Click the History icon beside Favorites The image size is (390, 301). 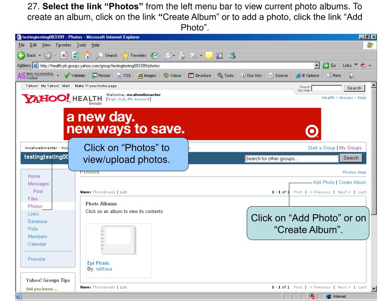[155, 56]
